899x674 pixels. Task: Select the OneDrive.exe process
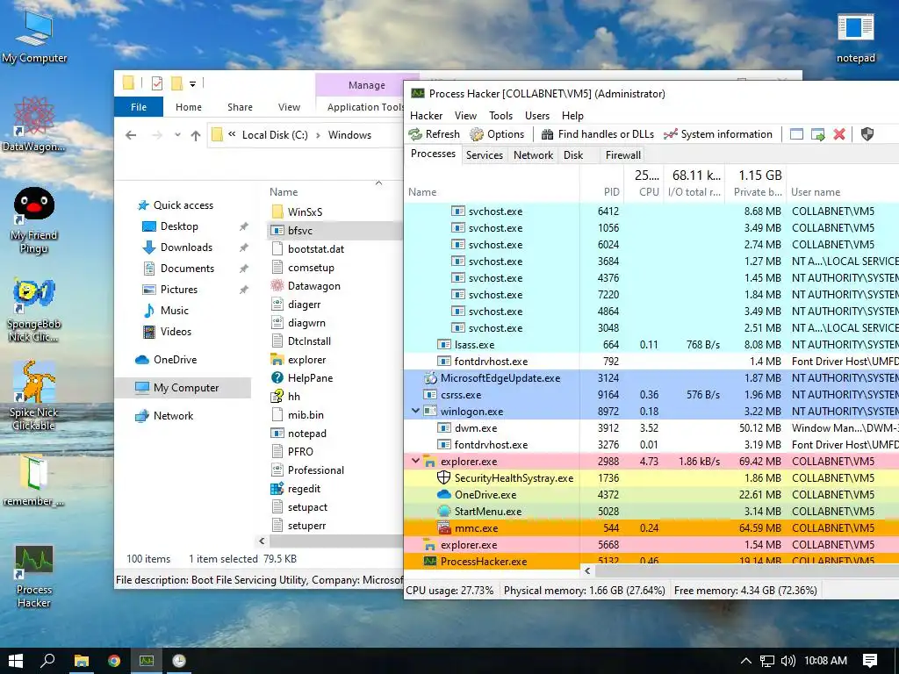[651, 495]
